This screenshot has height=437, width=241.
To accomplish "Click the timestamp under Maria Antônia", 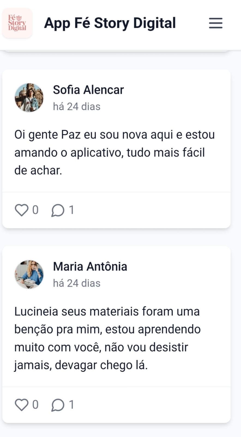I will click(x=77, y=283).
